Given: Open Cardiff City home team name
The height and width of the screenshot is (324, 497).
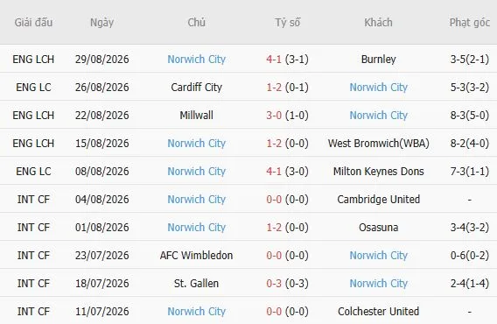Looking at the screenshot, I should pyautogui.click(x=196, y=87).
